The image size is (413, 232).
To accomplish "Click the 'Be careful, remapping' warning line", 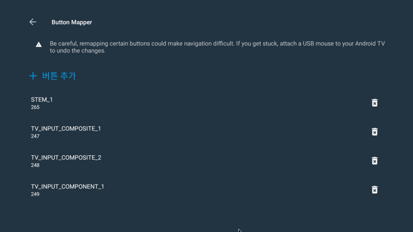I will tap(217, 43).
